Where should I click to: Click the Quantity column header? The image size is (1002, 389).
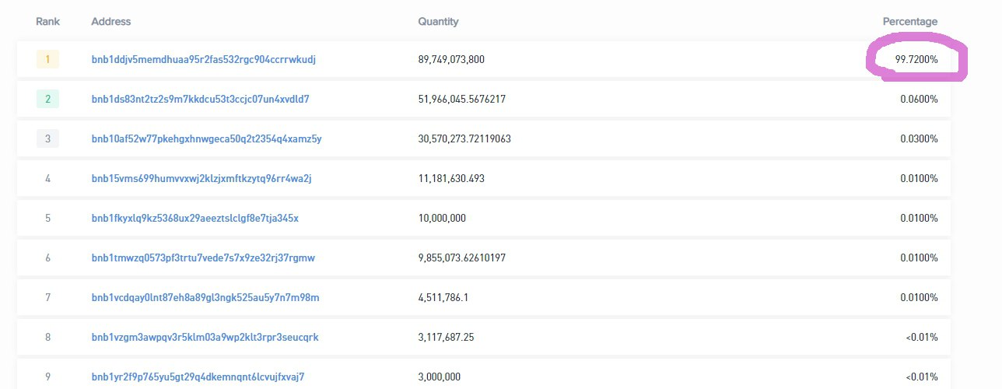[438, 22]
